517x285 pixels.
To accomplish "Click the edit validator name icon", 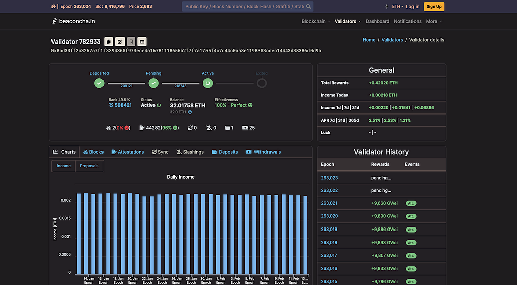I will [x=120, y=42].
